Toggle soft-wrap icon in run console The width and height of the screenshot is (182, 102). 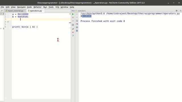click(x=77, y=21)
